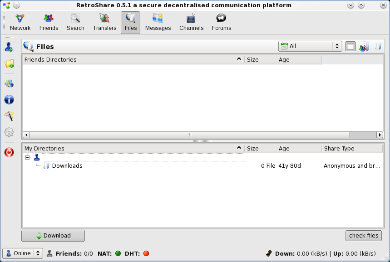
Task: Sort My Directories by Size column
Action: click(261, 149)
